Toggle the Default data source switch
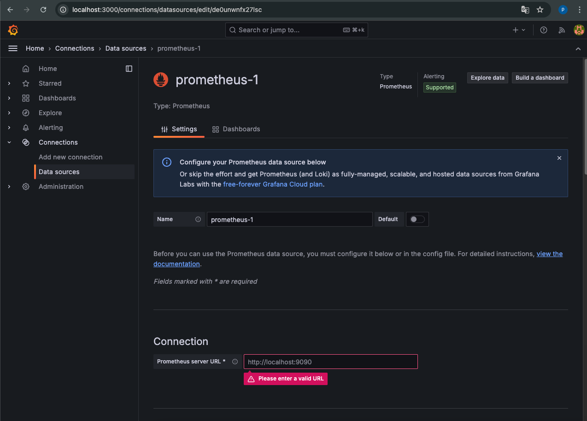 pos(417,219)
